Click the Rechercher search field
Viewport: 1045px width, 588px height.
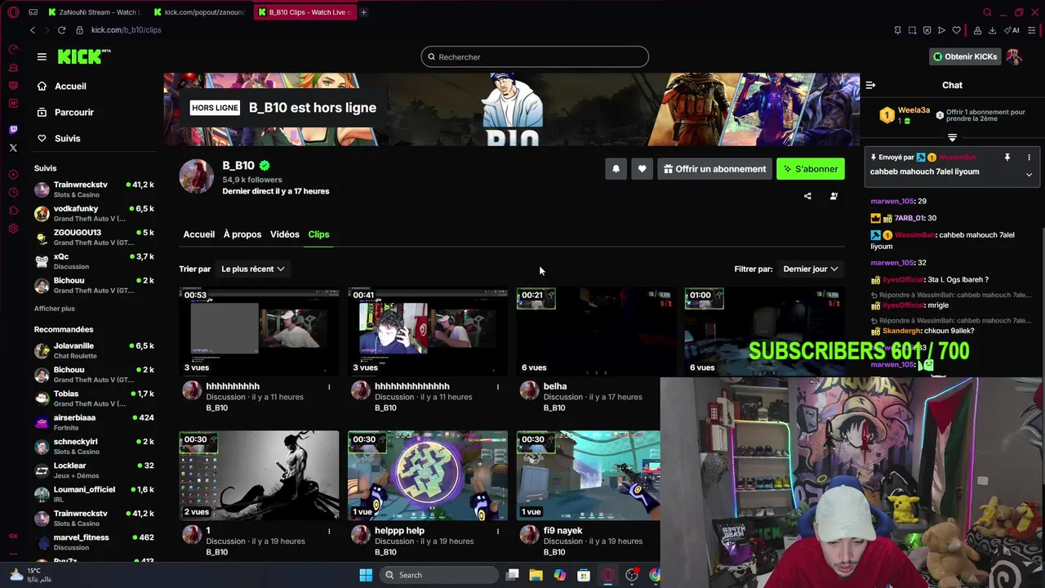click(535, 56)
